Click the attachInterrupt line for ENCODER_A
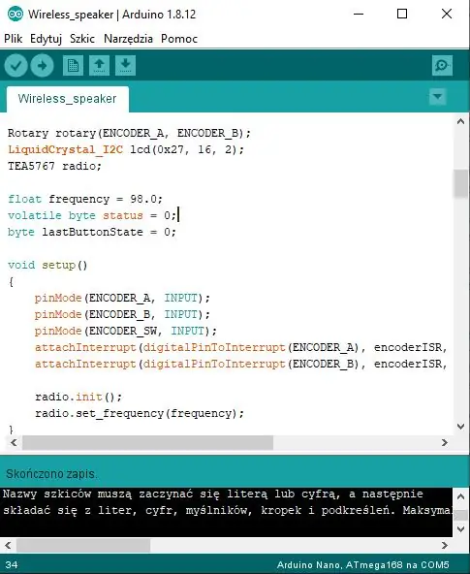This screenshot has height=574, width=470. tap(240, 347)
